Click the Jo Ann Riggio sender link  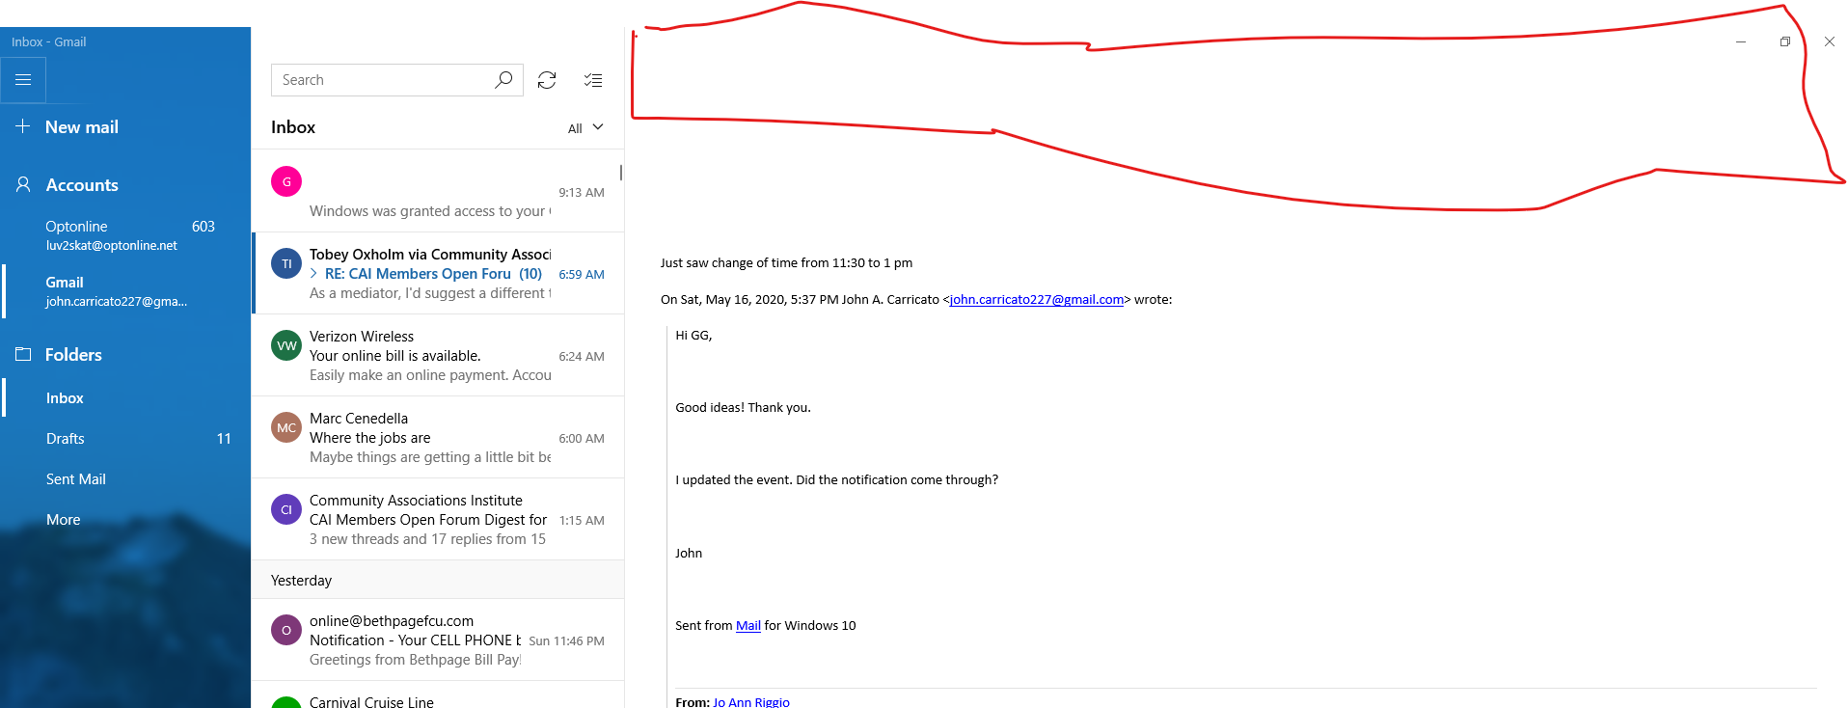pyautogui.click(x=751, y=701)
